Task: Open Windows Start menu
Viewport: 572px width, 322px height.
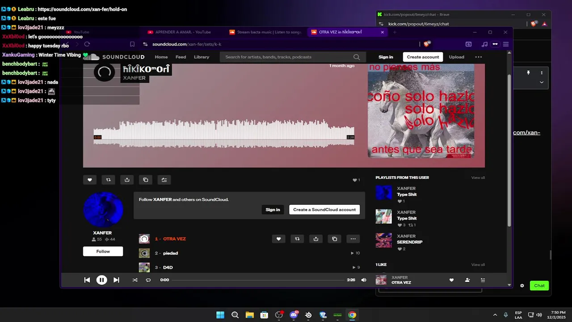Action: 220,315
